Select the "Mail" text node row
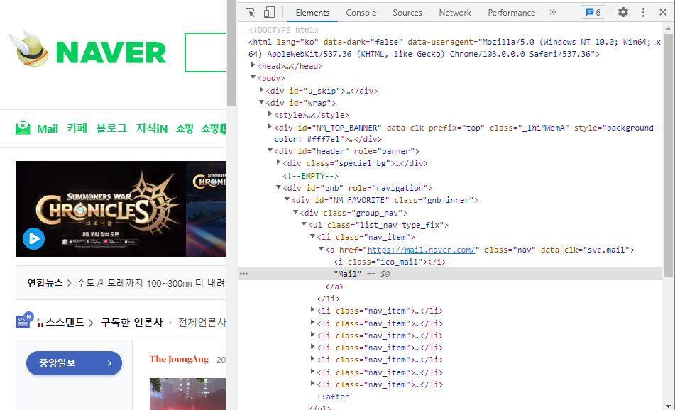Image resolution: width=675 pixels, height=410 pixels. pos(450,274)
